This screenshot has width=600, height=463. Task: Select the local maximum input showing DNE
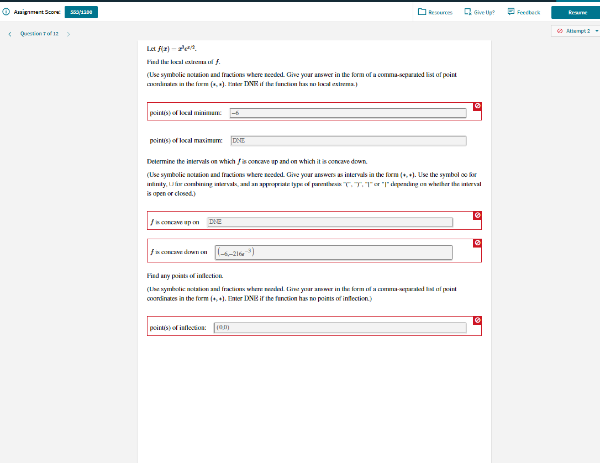coord(348,140)
